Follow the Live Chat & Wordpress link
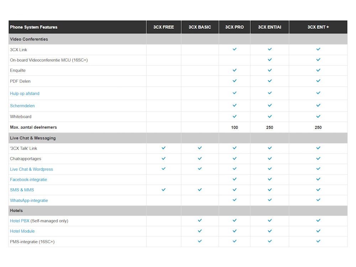The height and width of the screenshot is (267, 356). coord(31,169)
